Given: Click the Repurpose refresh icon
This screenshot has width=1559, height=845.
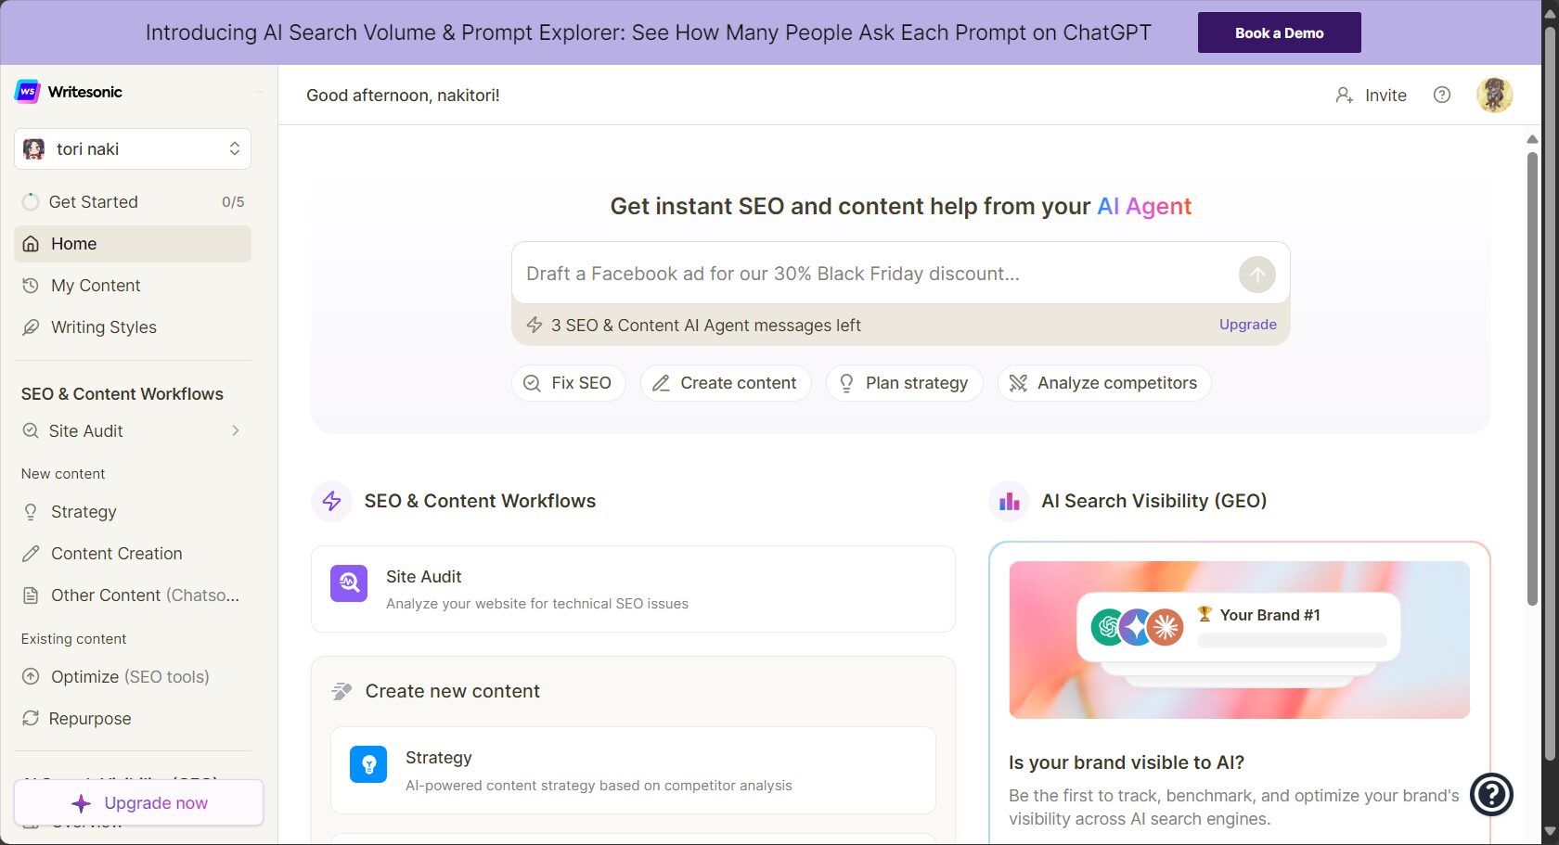Looking at the screenshot, I should 31,719.
